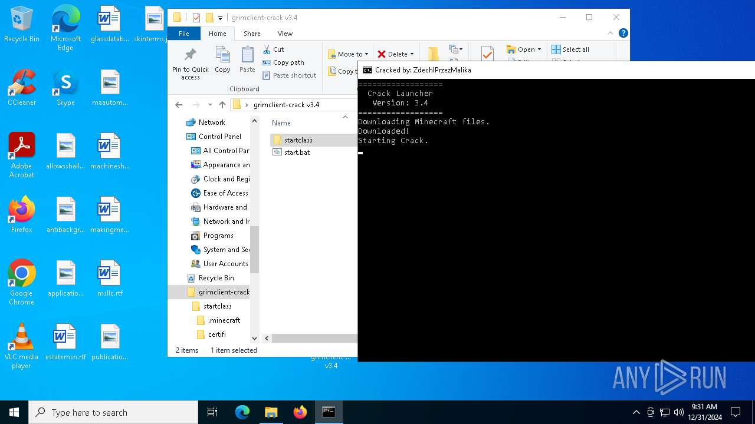
Task: Open Google Chrome desktop shortcut
Action: (x=22, y=283)
